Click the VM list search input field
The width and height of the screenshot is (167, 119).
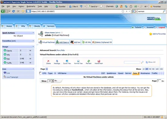pos(132,62)
